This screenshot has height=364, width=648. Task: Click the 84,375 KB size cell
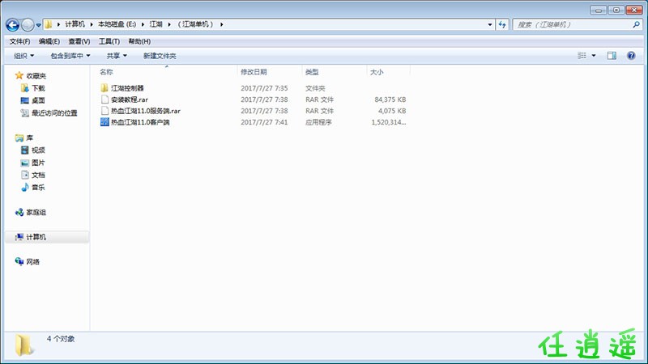tap(390, 99)
